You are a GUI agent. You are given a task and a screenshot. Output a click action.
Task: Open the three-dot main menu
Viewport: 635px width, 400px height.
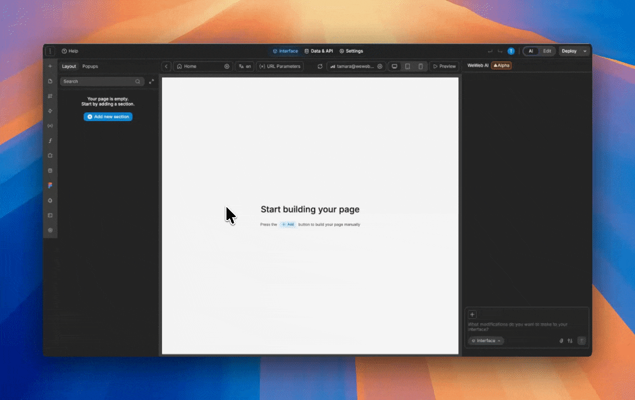tap(50, 51)
